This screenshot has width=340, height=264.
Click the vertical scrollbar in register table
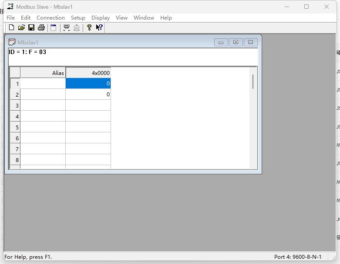[x=253, y=118]
